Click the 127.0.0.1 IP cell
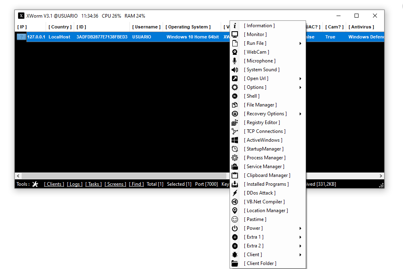The image size is (403, 269). pos(36,37)
